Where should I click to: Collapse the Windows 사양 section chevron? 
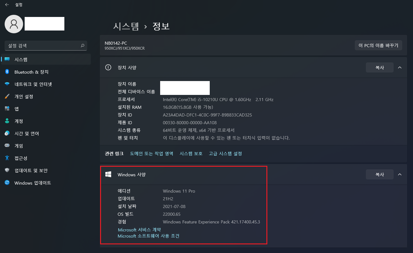400,174
